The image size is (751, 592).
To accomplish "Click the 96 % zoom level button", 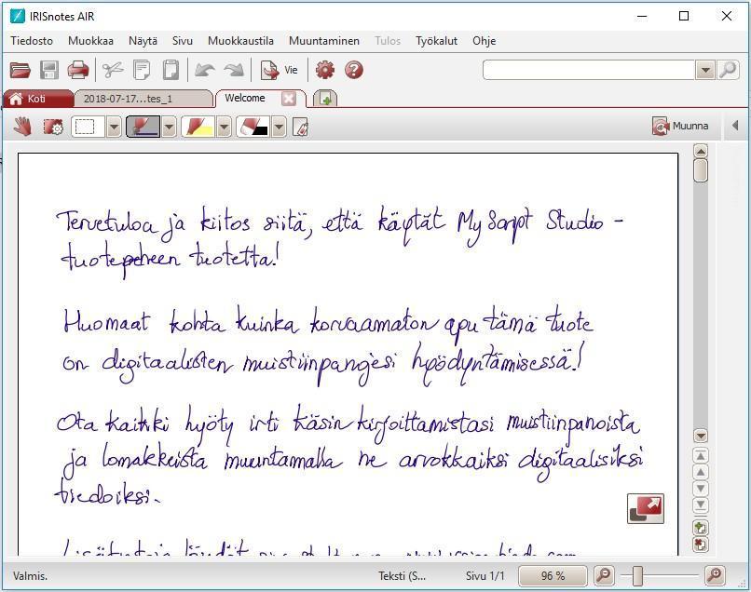I will tap(553, 575).
